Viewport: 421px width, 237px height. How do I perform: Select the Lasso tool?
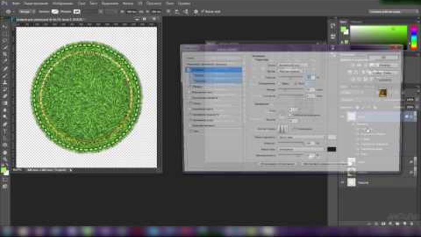pyautogui.click(x=5, y=40)
